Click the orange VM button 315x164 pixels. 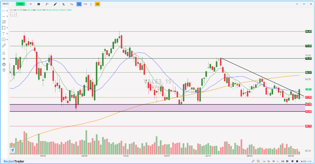pos(97,4)
